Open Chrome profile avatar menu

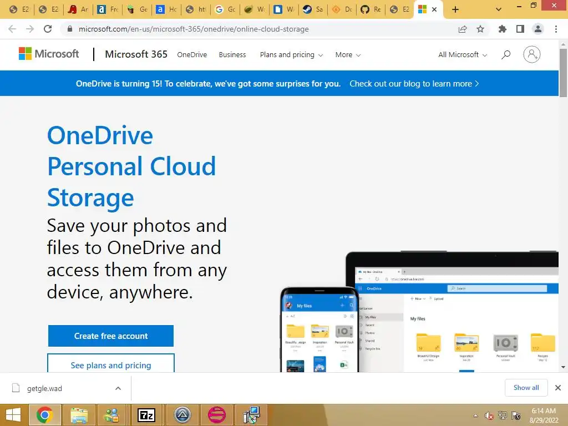pos(538,29)
